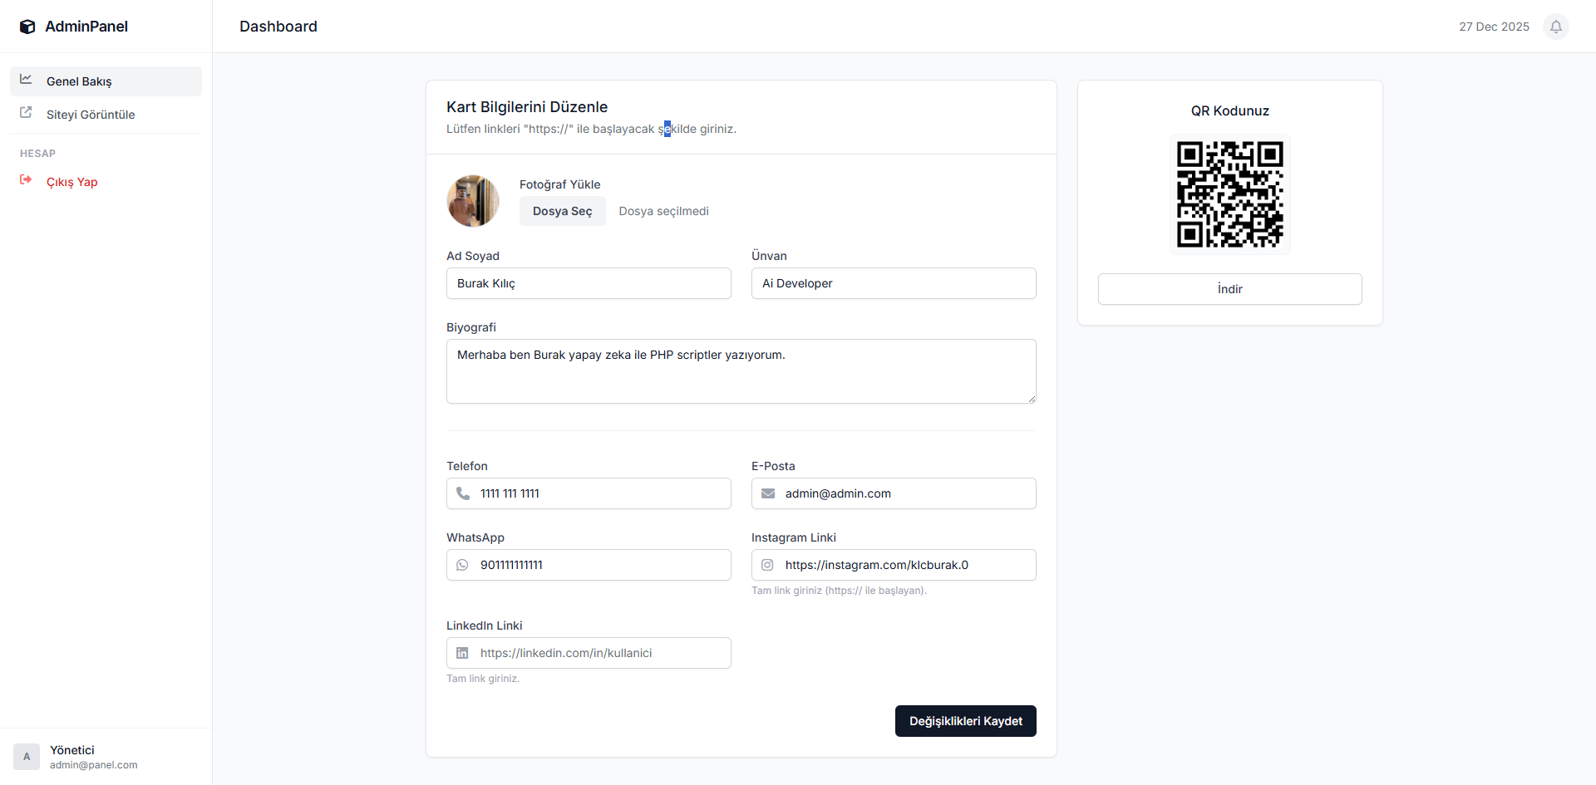Click inside the Biyografi text area
Screen dimensions: 1596x785
(x=741, y=371)
